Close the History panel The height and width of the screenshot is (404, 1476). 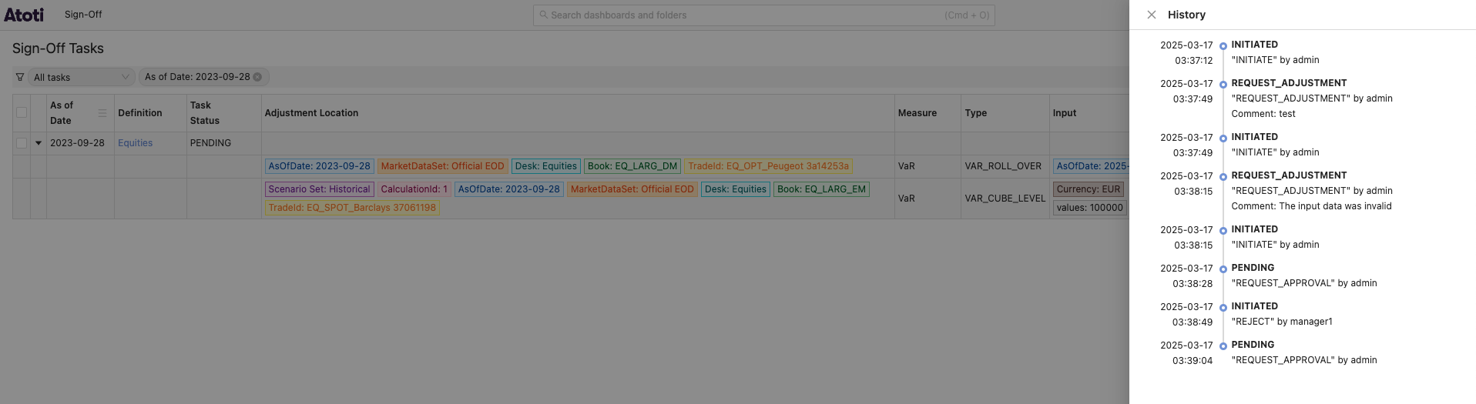click(1151, 15)
